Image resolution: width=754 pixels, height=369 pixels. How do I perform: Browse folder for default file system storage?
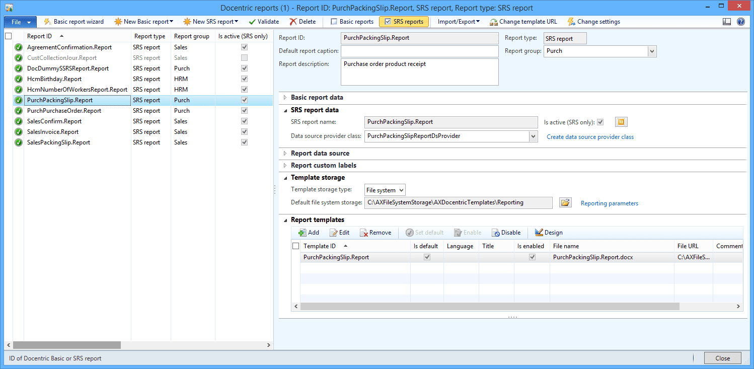566,202
